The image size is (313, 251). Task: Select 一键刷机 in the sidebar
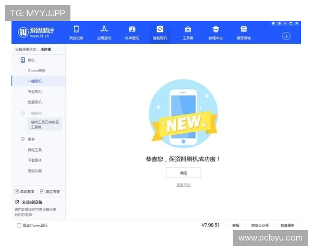pos(39,81)
